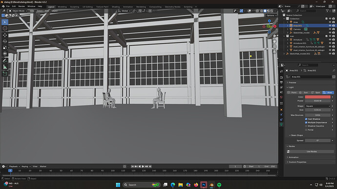The image size is (337, 189).
Task: Enable the Portal checkbox
Action: pyautogui.click(x=306, y=130)
